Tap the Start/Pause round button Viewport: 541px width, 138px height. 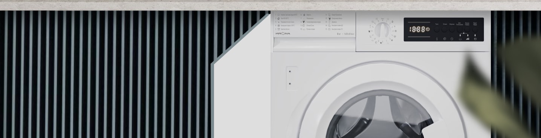(475, 29)
